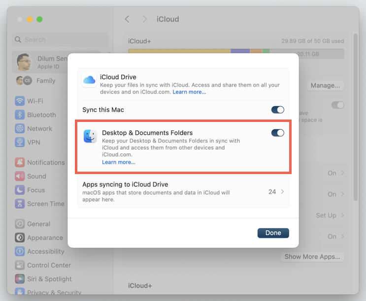Click the Done button

[273, 233]
